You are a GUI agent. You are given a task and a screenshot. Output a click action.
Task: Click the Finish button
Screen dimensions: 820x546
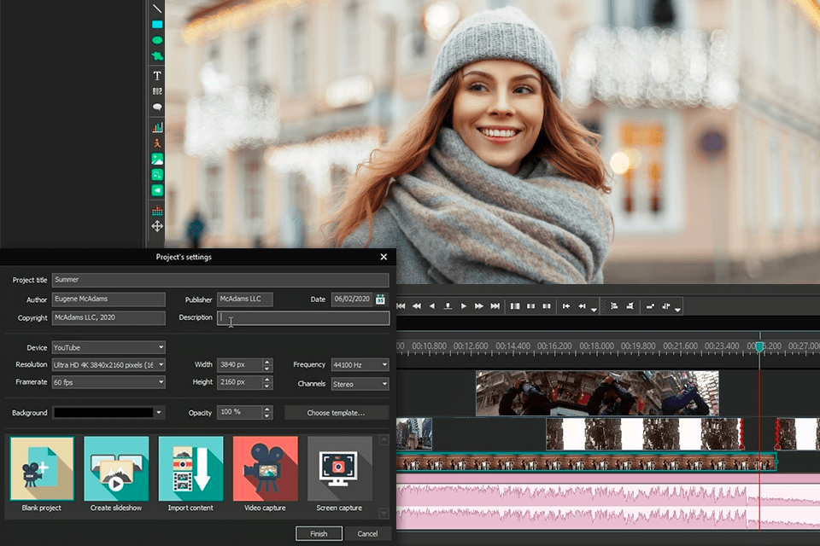coord(319,533)
